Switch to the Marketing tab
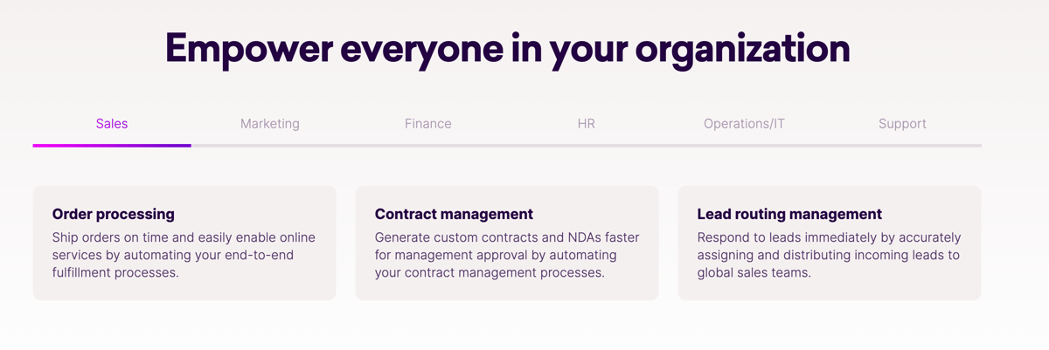The image size is (1049, 350). [270, 124]
